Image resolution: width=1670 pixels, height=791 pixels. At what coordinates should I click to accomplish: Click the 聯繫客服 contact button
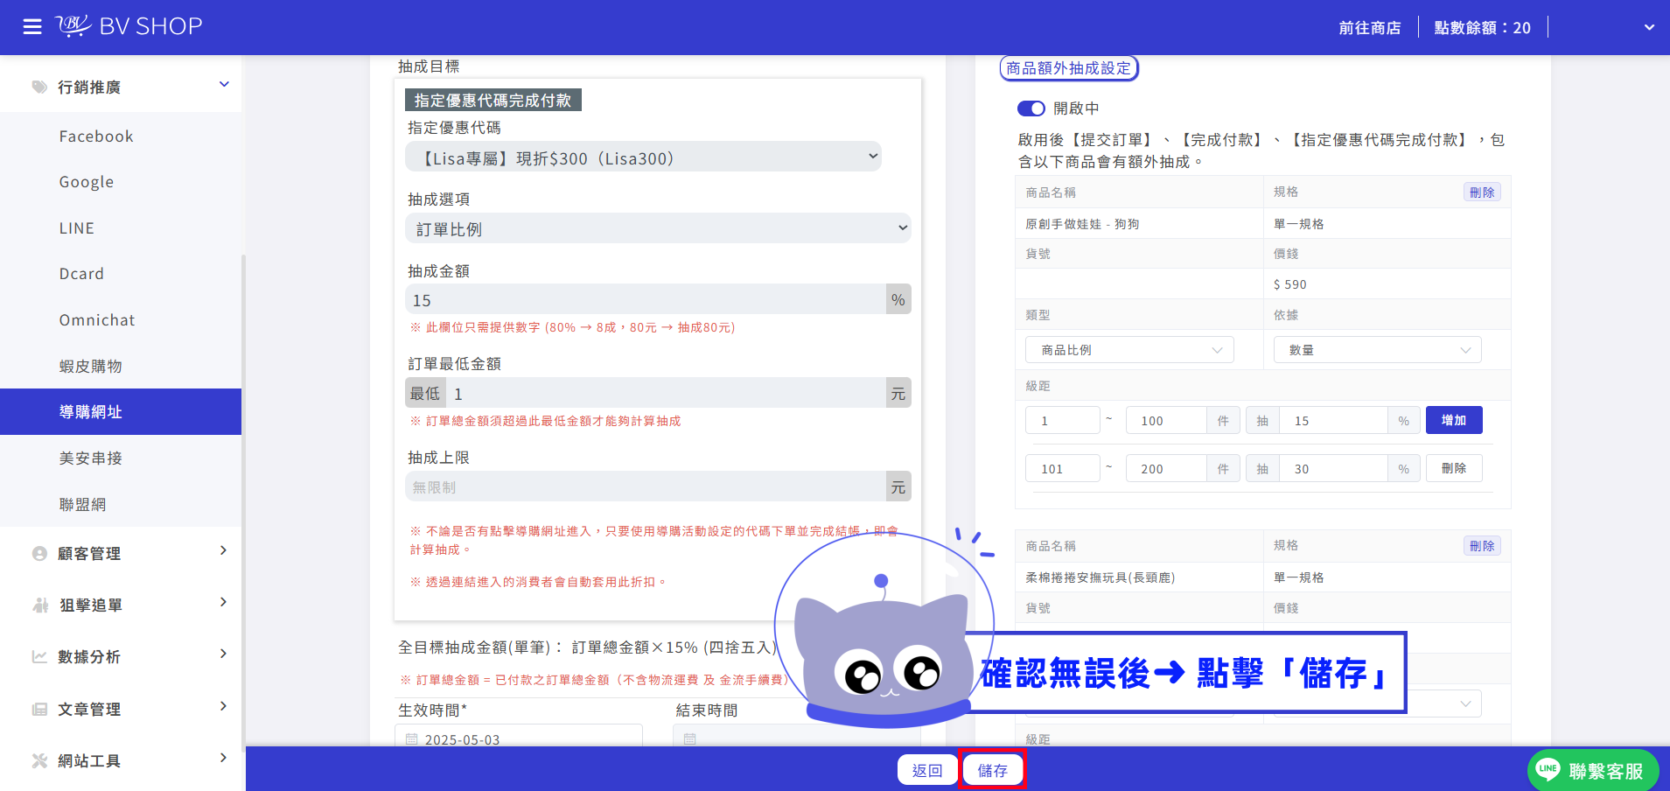1593,770
